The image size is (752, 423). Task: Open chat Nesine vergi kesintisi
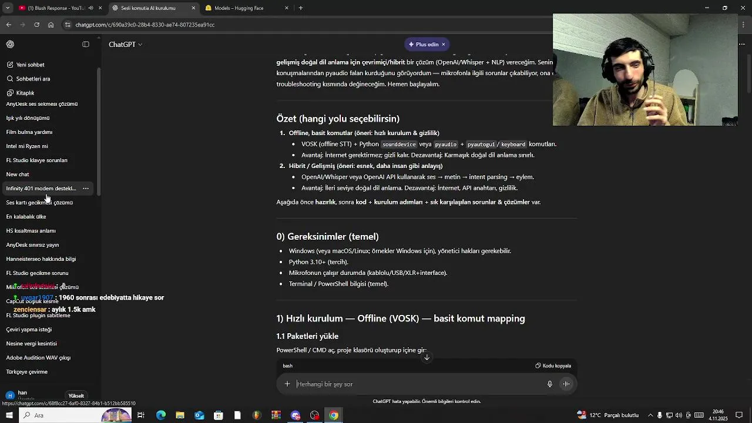[x=32, y=344]
